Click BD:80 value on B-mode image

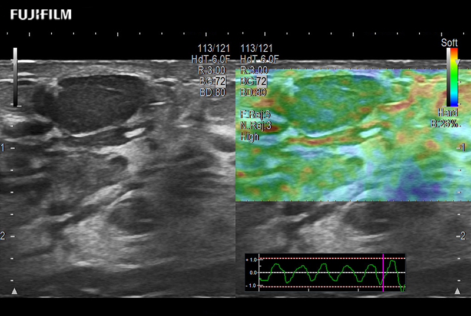click(213, 92)
